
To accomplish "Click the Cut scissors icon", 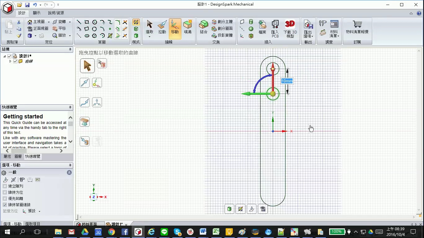I will (x=19, y=22).
